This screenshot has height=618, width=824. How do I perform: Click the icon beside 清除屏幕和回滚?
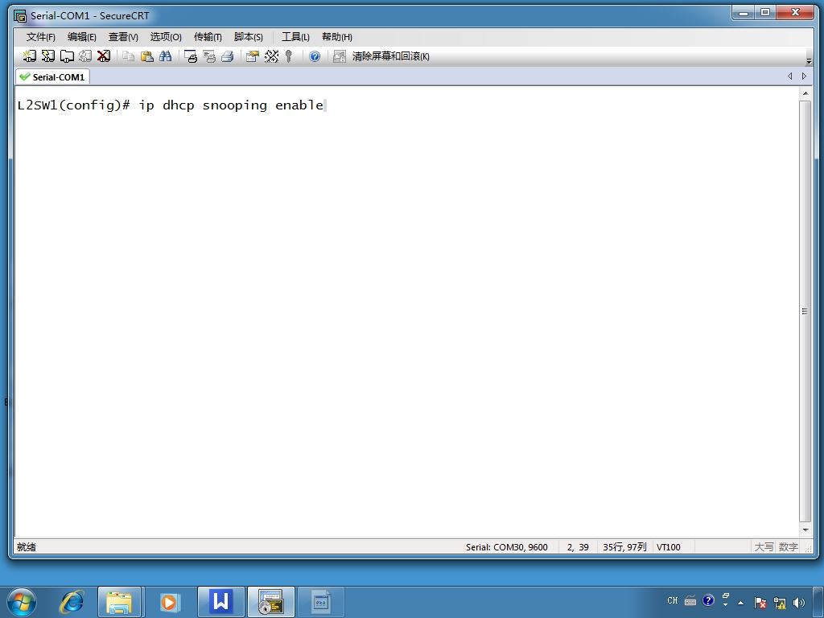point(340,56)
